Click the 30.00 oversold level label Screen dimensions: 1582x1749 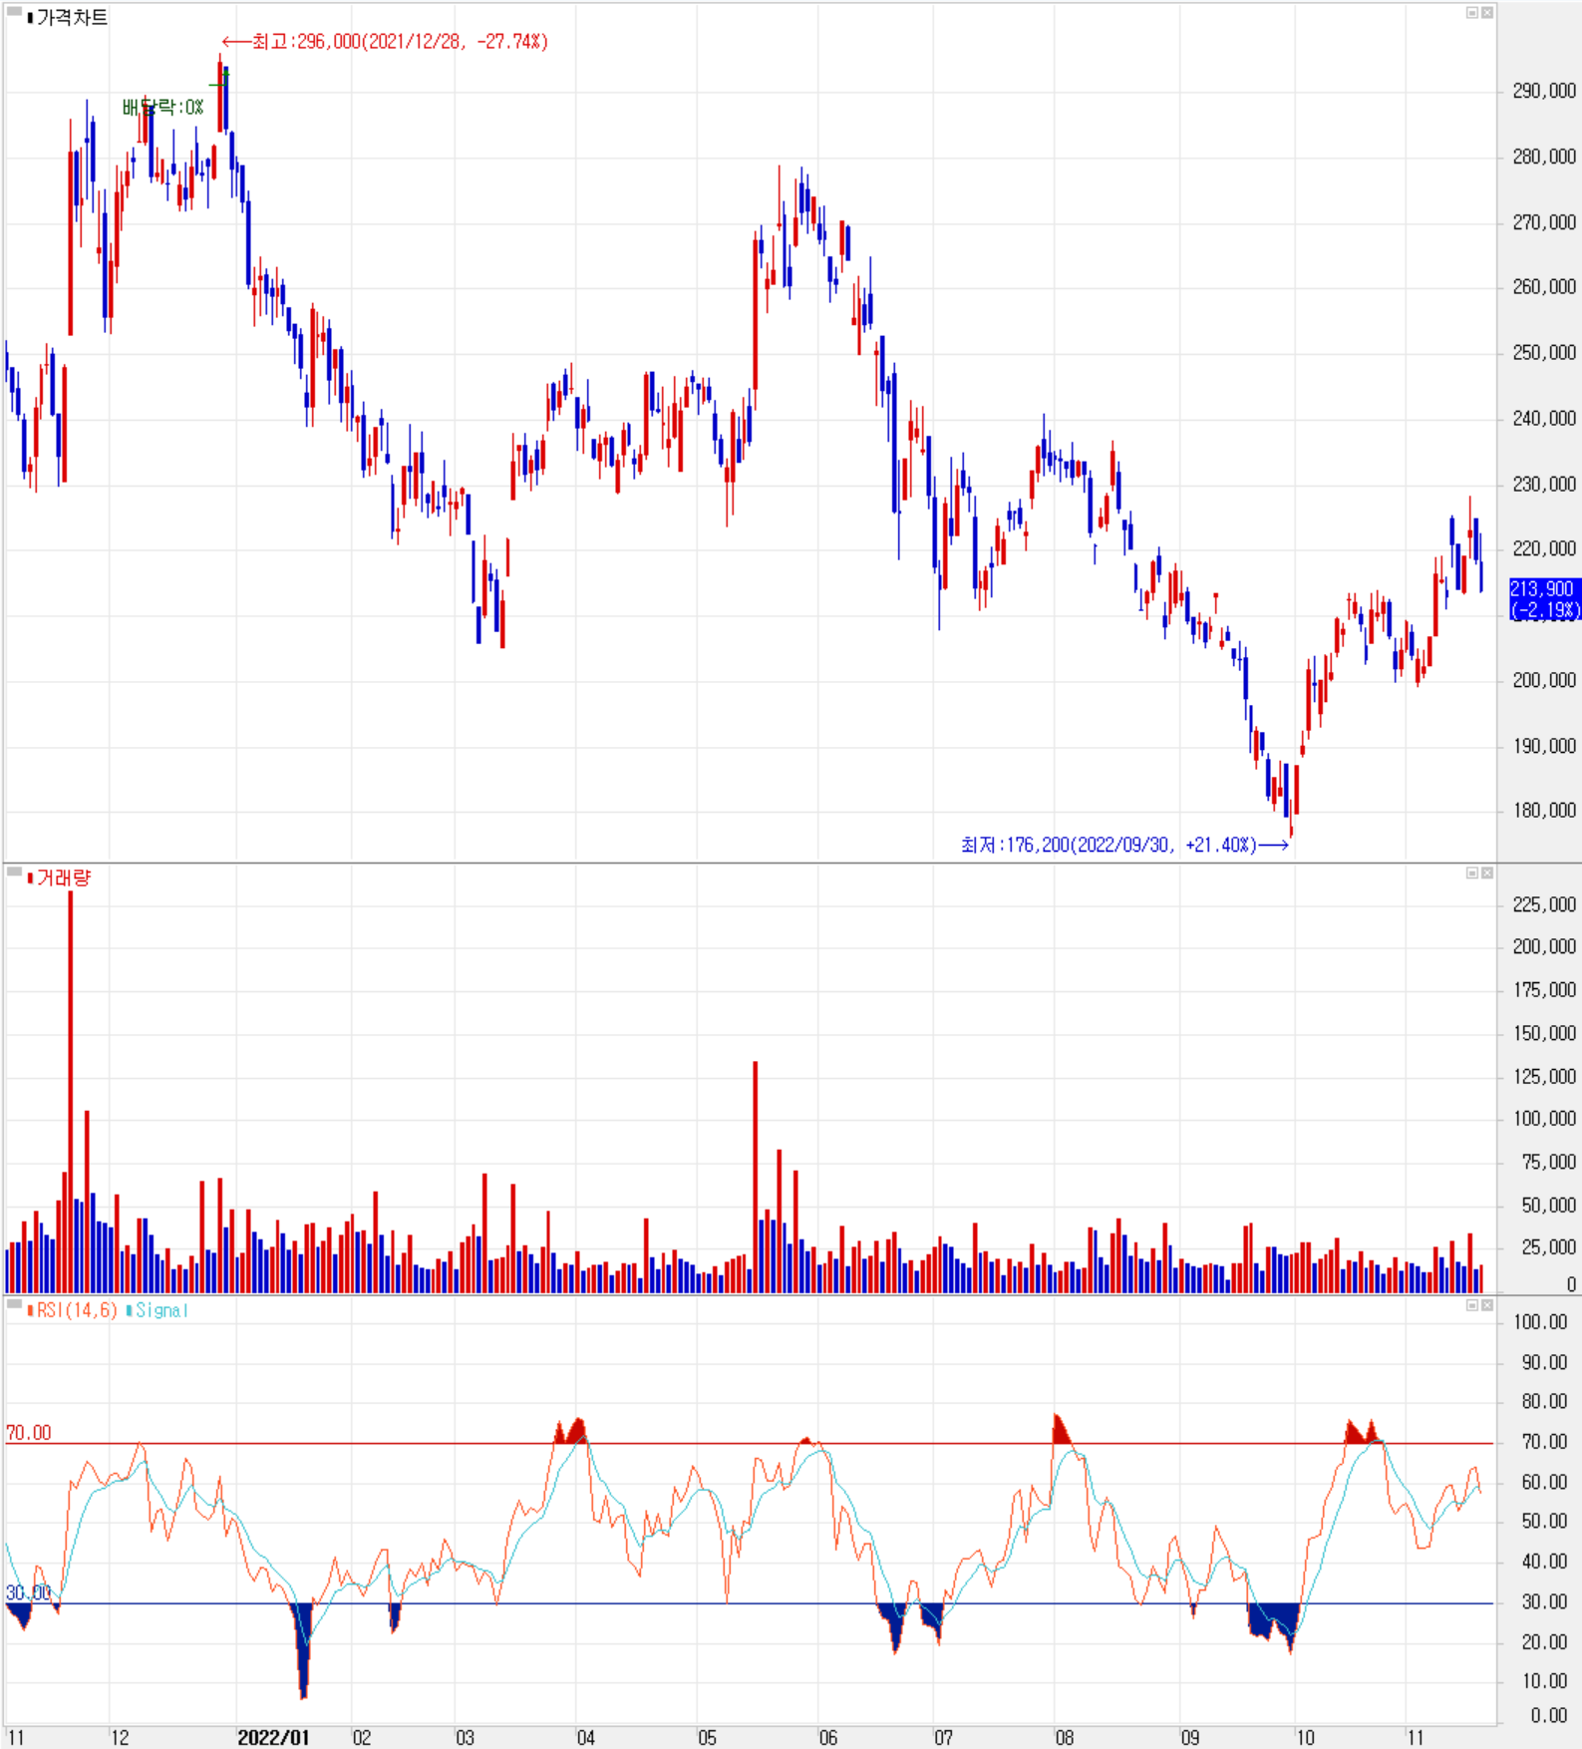pos(28,1592)
